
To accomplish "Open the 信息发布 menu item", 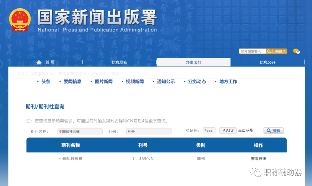I will (x=119, y=62).
